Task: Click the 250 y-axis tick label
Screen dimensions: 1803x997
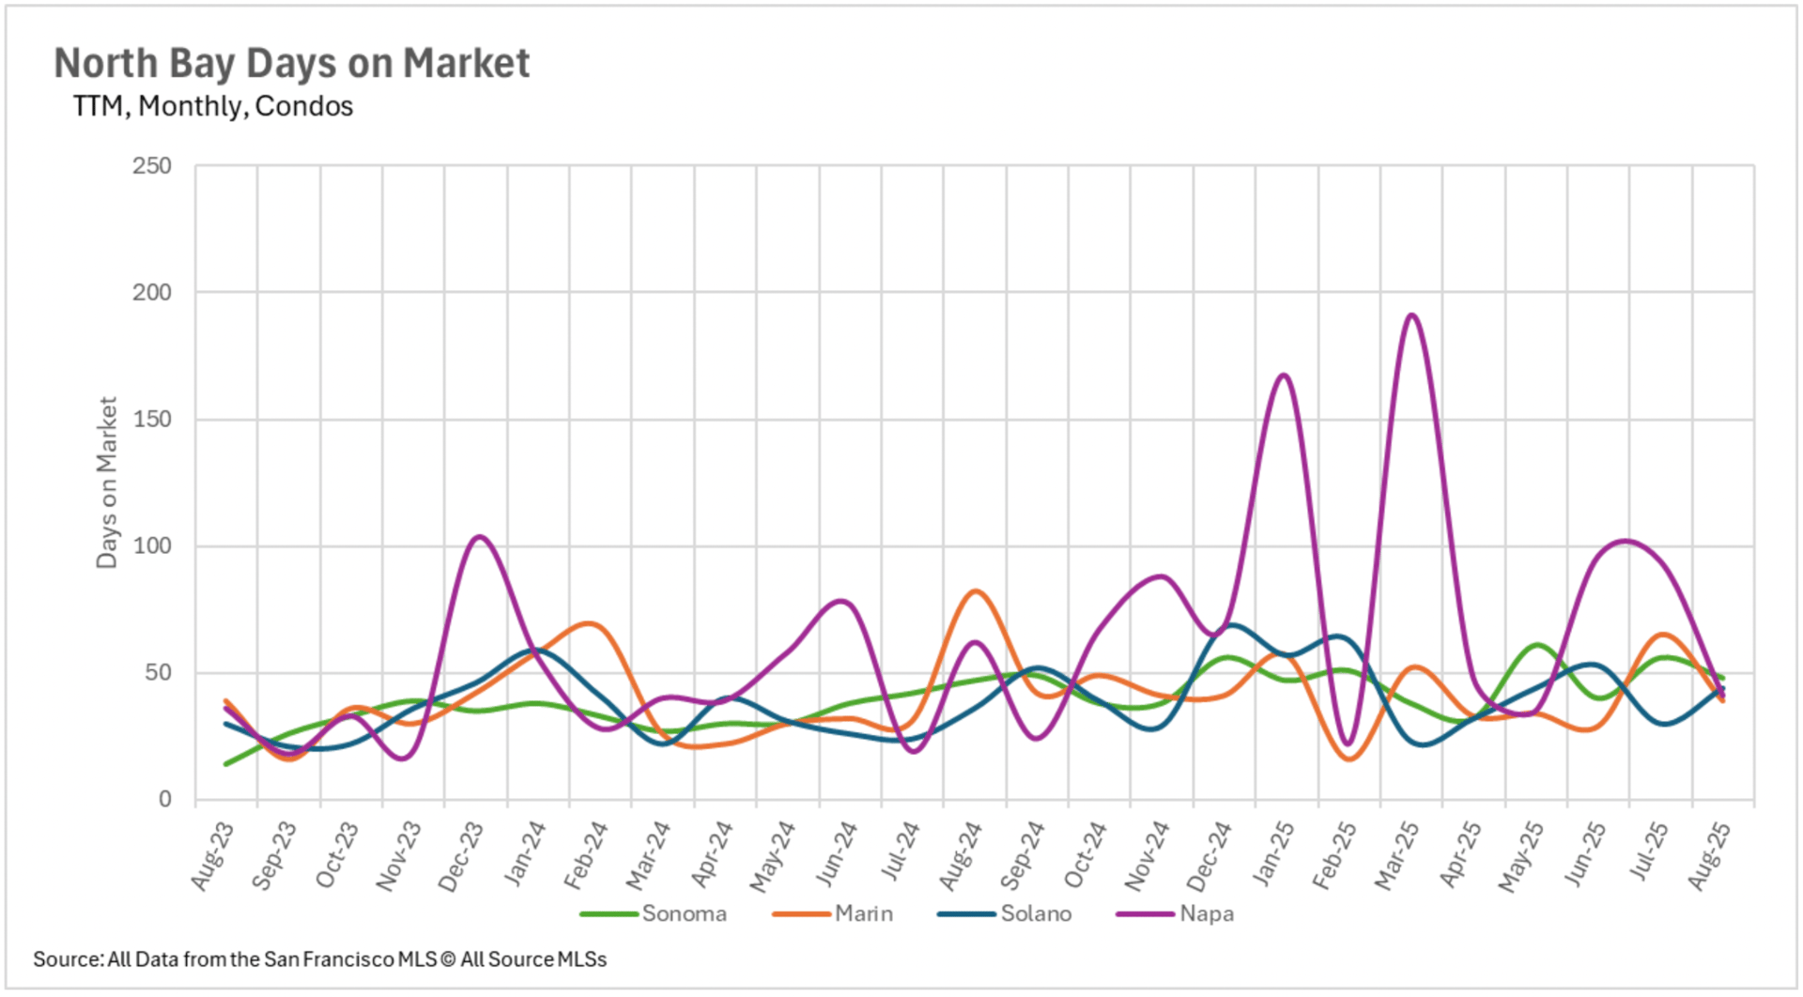Action: tap(152, 166)
